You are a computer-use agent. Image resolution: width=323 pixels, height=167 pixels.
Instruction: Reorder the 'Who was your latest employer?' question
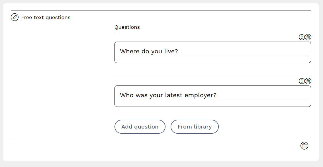click(x=302, y=81)
